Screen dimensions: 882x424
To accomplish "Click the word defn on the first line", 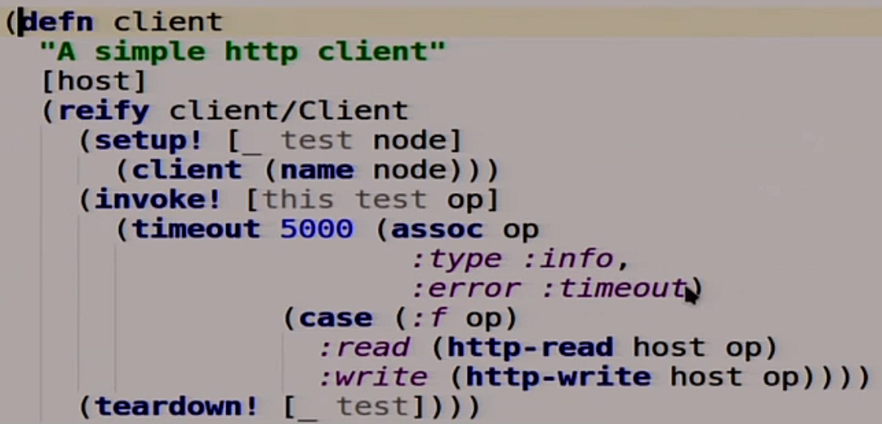I will coord(57,23).
